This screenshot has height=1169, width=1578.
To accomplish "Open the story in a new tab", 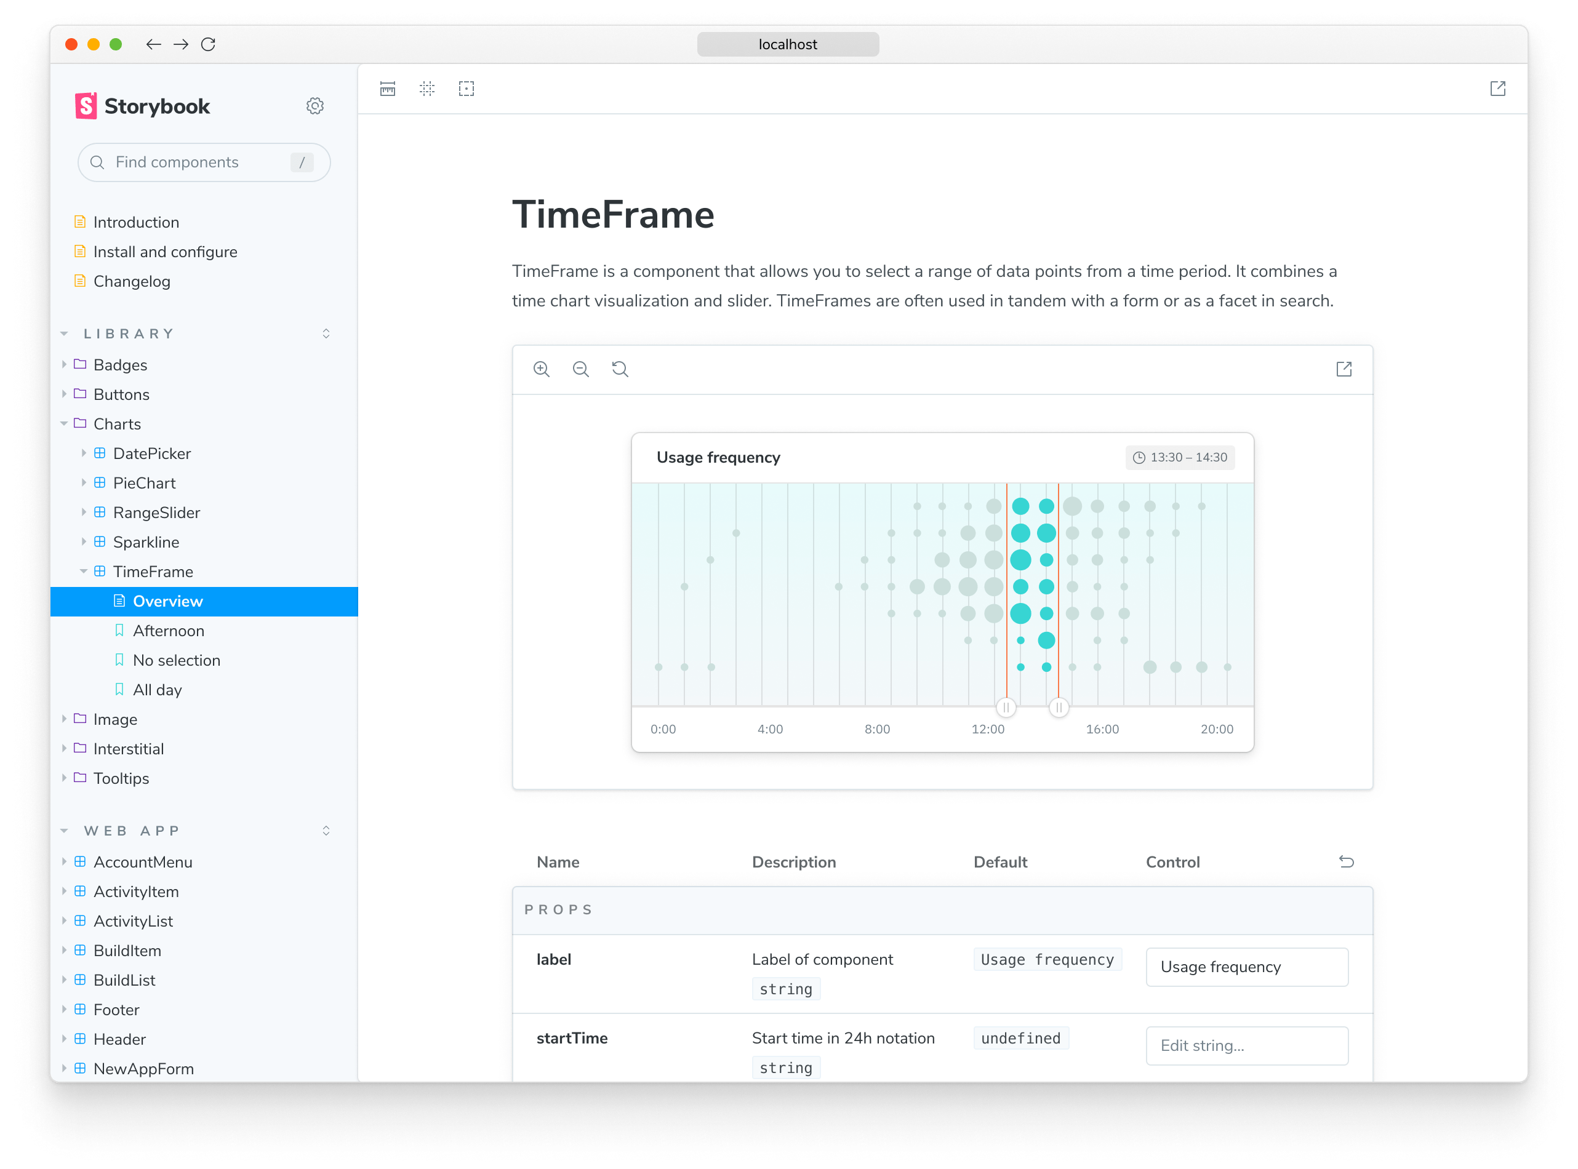I will tap(1344, 369).
